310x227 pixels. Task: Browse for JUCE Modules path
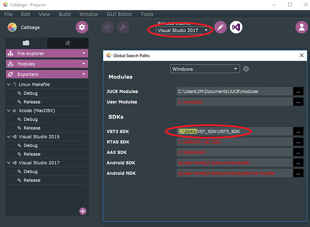click(298, 91)
